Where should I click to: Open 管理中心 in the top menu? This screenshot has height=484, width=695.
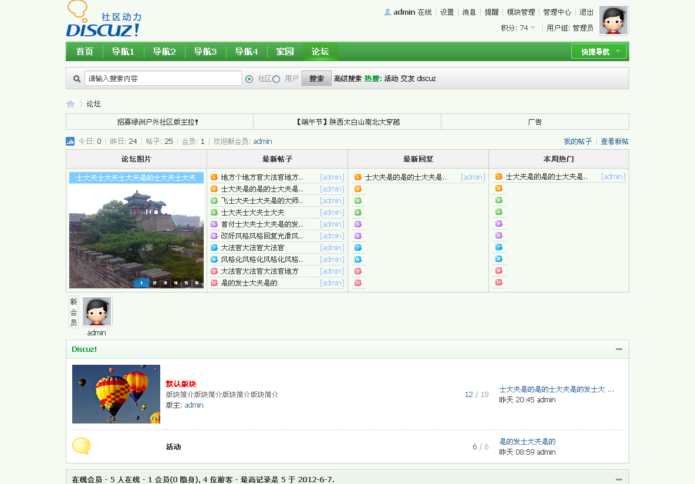click(557, 12)
